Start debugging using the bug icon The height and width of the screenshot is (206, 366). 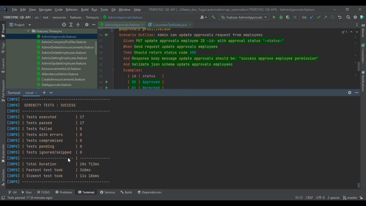point(281,17)
